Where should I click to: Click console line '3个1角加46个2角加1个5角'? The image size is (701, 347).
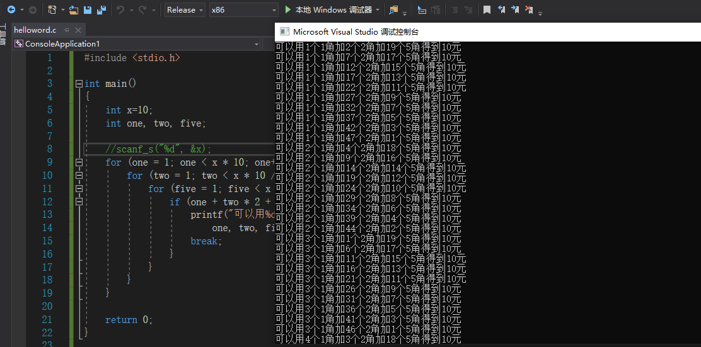[x=368, y=329]
